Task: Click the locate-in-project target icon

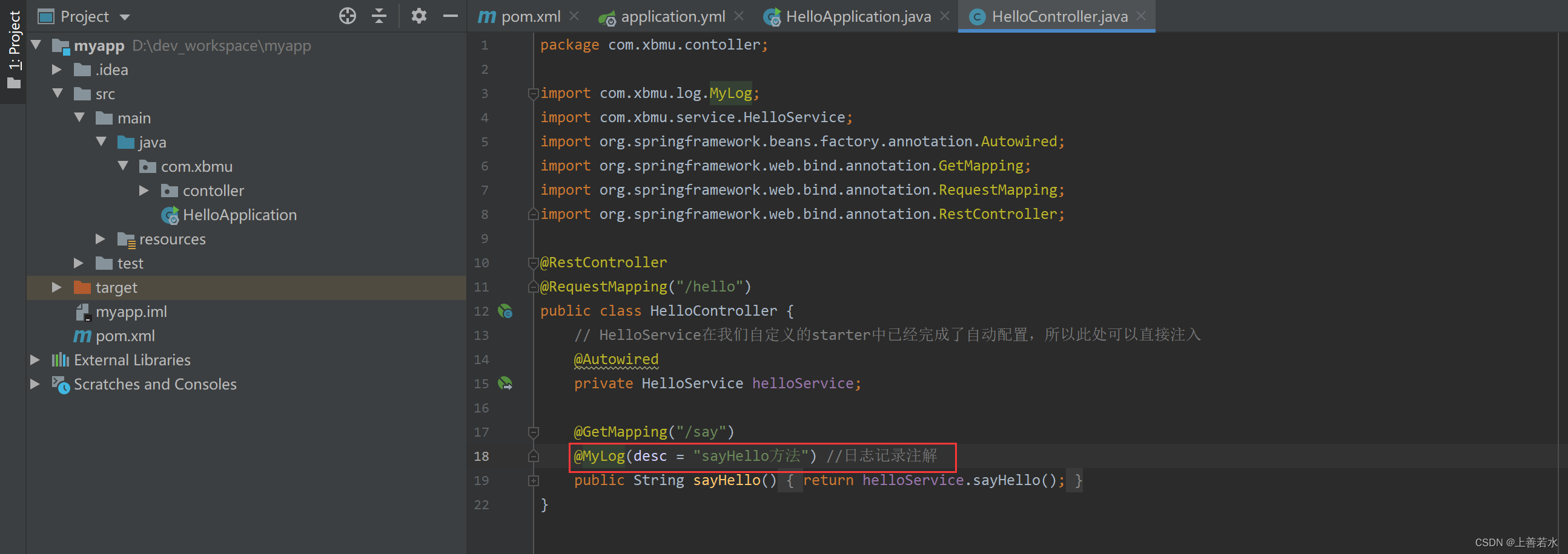Action: (x=348, y=16)
